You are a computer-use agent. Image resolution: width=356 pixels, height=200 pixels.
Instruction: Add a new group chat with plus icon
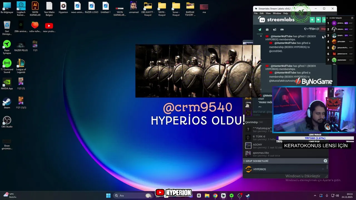tap(325, 161)
